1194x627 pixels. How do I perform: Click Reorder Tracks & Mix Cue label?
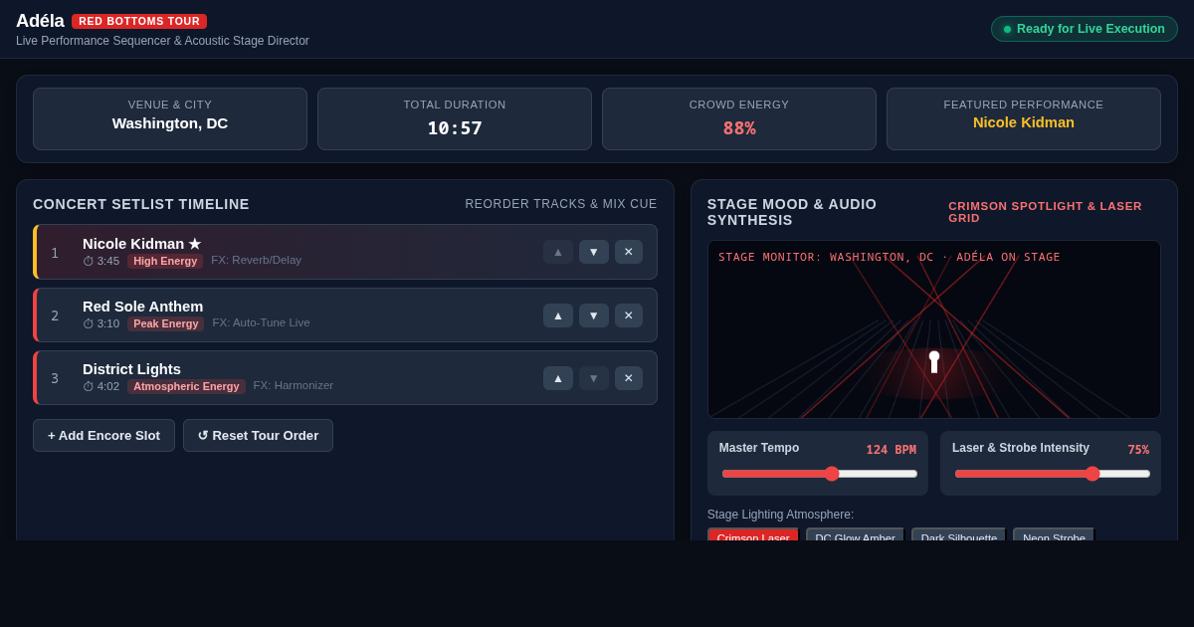pyautogui.click(x=561, y=204)
